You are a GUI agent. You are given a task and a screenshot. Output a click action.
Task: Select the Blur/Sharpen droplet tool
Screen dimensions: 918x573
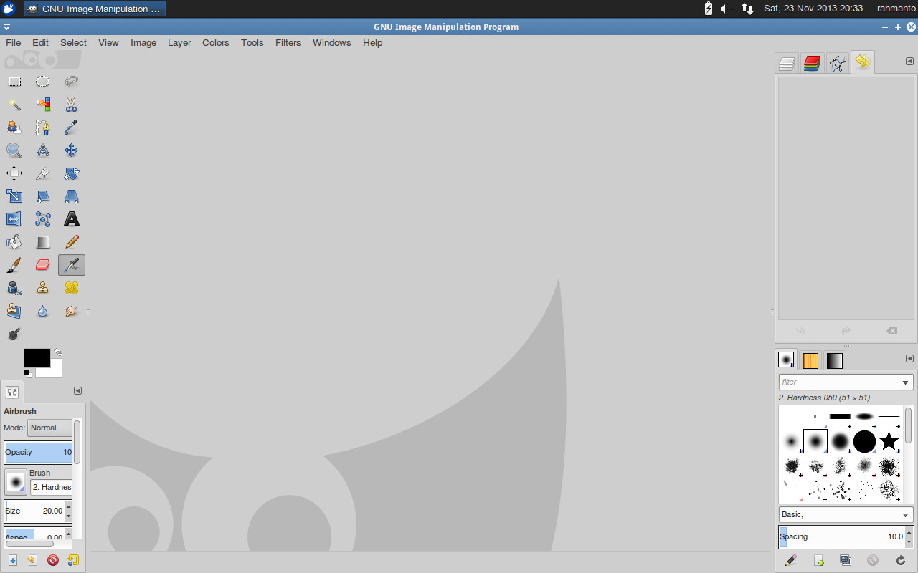click(x=43, y=311)
